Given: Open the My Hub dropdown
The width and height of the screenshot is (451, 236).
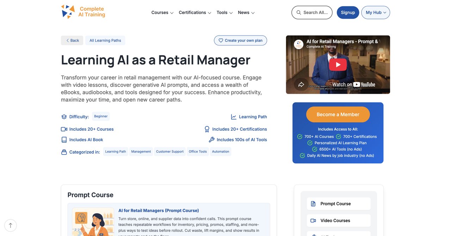Looking at the screenshot, I should [376, 12].
